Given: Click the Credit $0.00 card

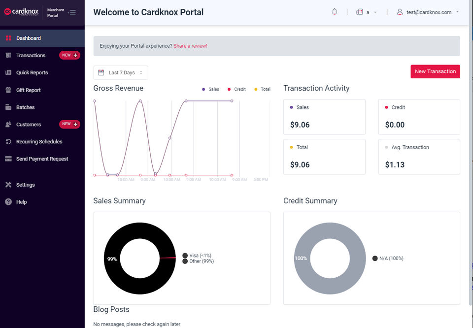Looking at the screenshot, I should (419, 117).
